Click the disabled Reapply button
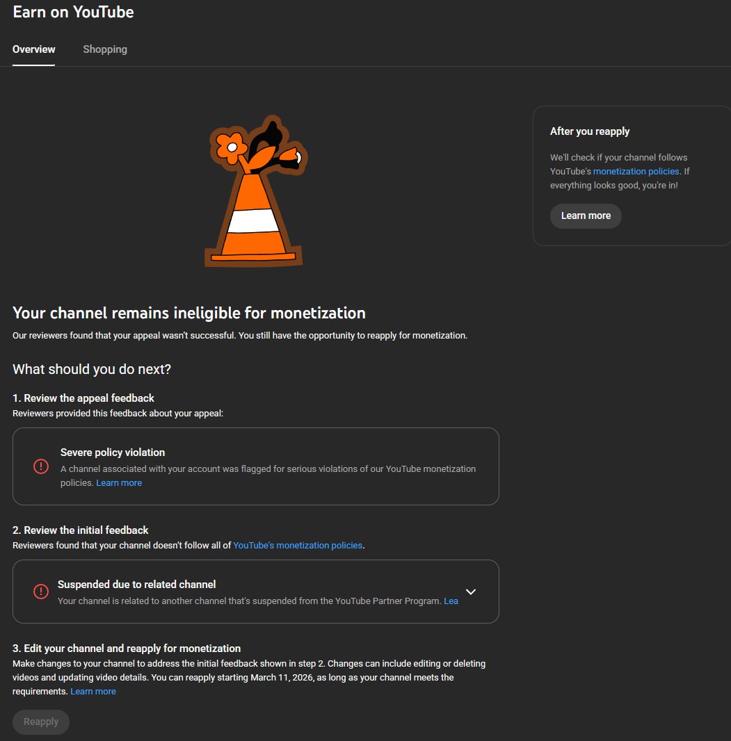This screenshot has width=731, height=741. (41, 722)
